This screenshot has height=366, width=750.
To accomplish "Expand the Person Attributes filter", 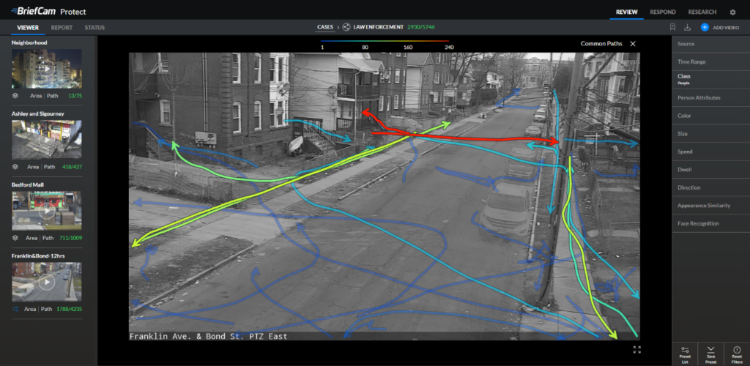I will pyautogui.click(x=699, y=97).
